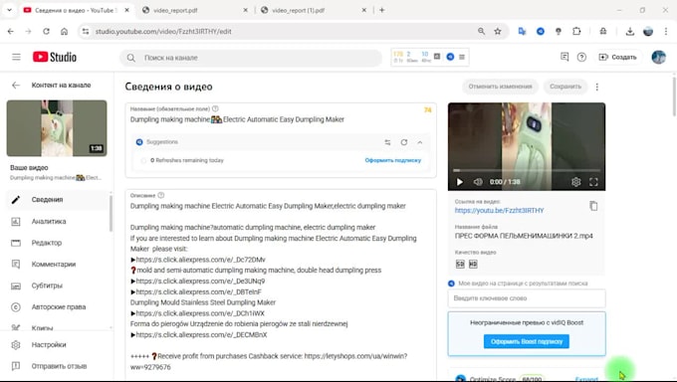
Task: Open the vidIQ stats bar menu icon
Action: click(462, 57)
